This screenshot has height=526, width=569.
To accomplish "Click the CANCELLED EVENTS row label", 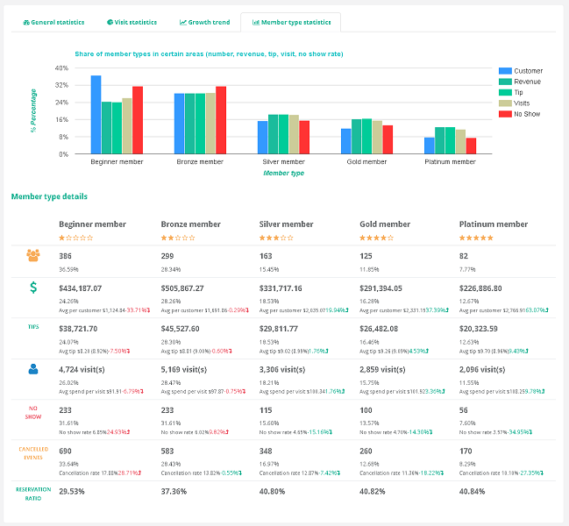I will [x=33, y=454].
